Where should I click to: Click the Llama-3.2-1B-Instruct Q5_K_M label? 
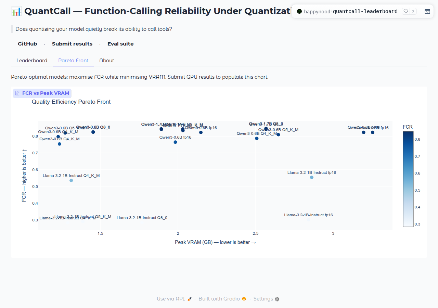coord(83,217)
